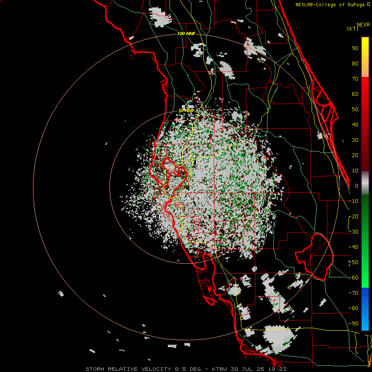Screen dimensions: 372x372
Task: Click the -50 value on velocity scale
Action: (353, 262)
